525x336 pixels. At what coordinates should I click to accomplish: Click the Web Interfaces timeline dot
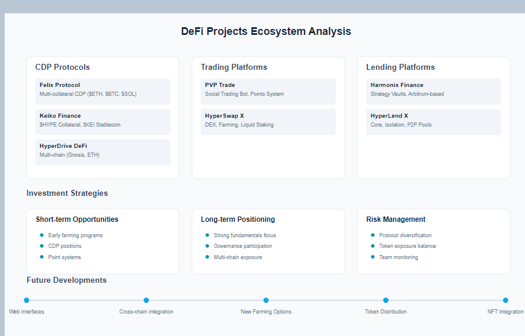(x=27, y=301)
